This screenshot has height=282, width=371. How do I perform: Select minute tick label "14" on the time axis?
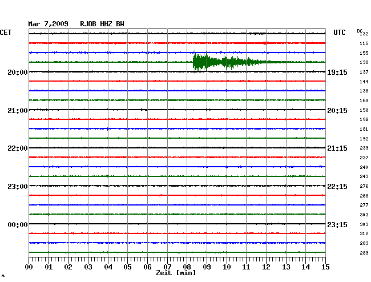click(x=306, y=267)
